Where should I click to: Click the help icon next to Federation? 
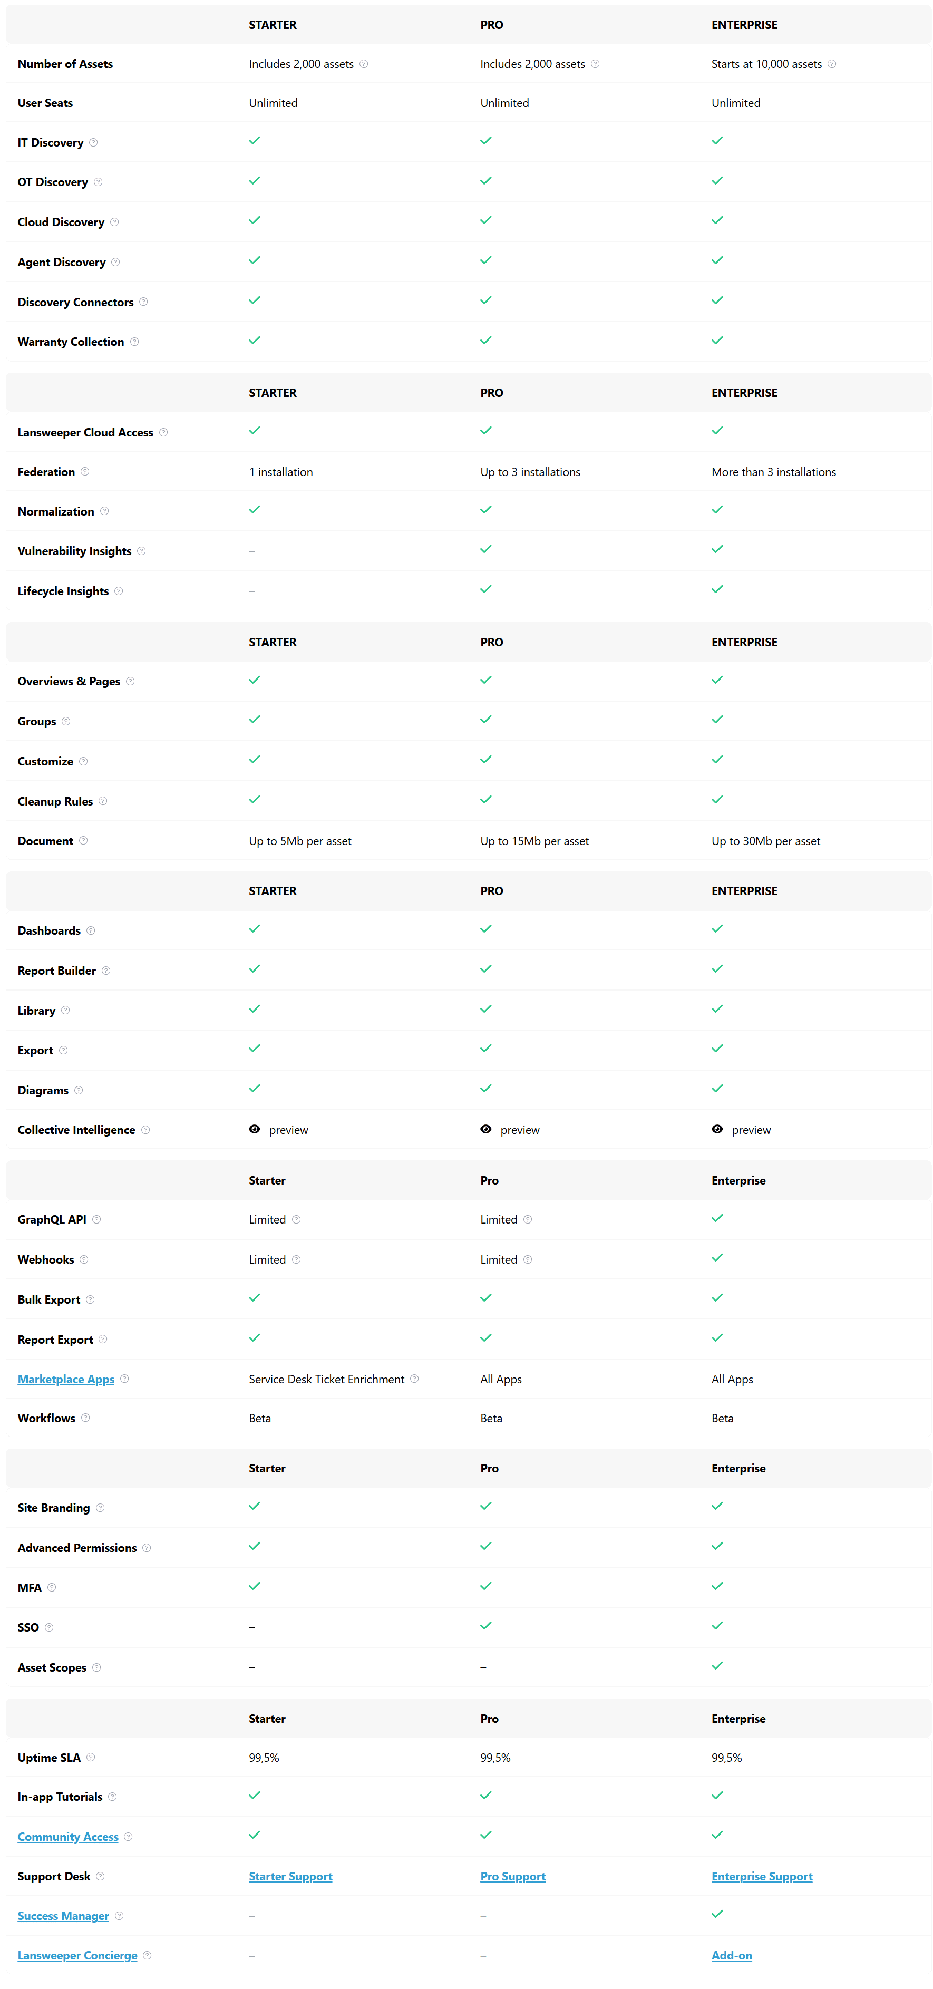85,471
